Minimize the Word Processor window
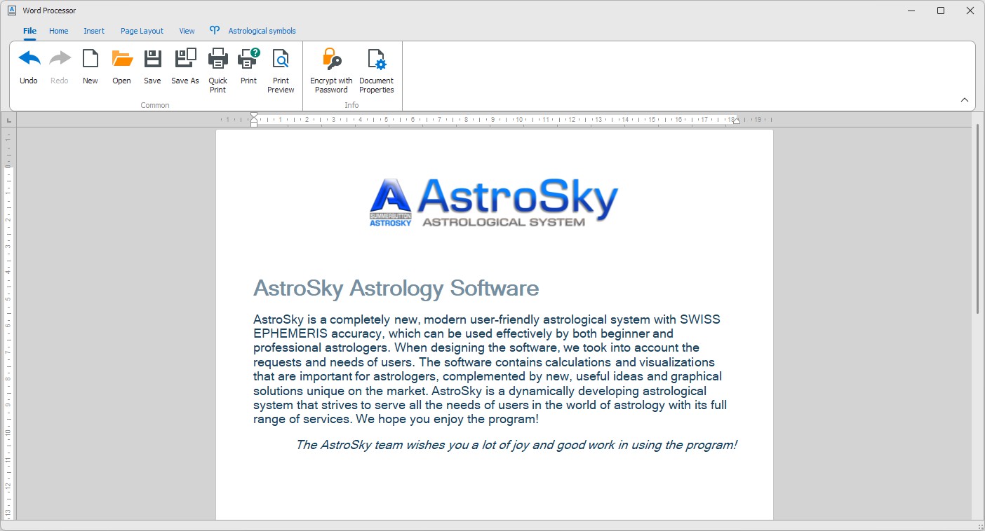This screenshot has width=985, height=531. tap(911, 11)
